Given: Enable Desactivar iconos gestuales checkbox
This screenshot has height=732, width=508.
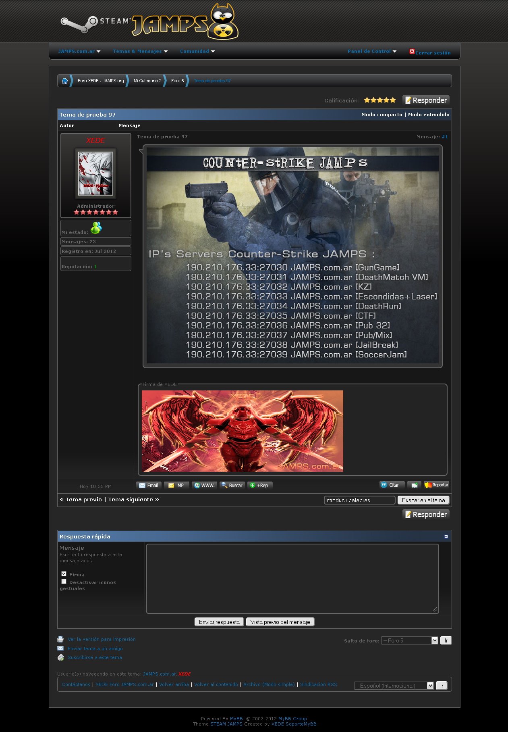Looking at the screenshot, I should pos(64,582).
